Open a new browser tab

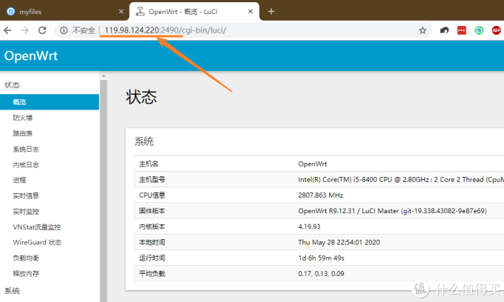pos(271,12)
